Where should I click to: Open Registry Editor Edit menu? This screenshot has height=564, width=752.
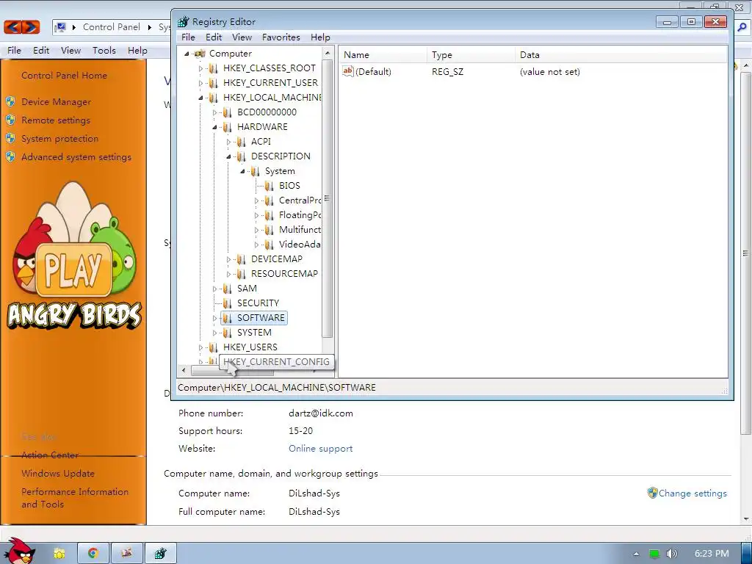pyautogui.click(x=214, y=37)
